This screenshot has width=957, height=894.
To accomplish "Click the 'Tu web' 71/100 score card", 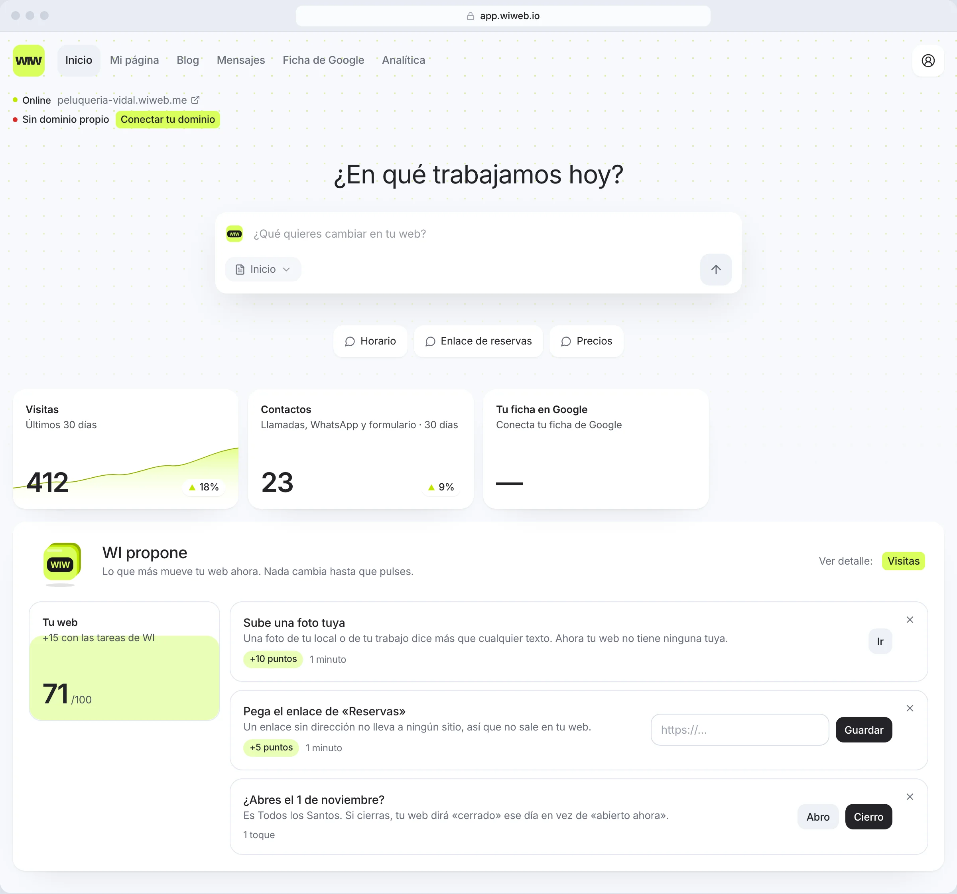I will coord(124,661).
